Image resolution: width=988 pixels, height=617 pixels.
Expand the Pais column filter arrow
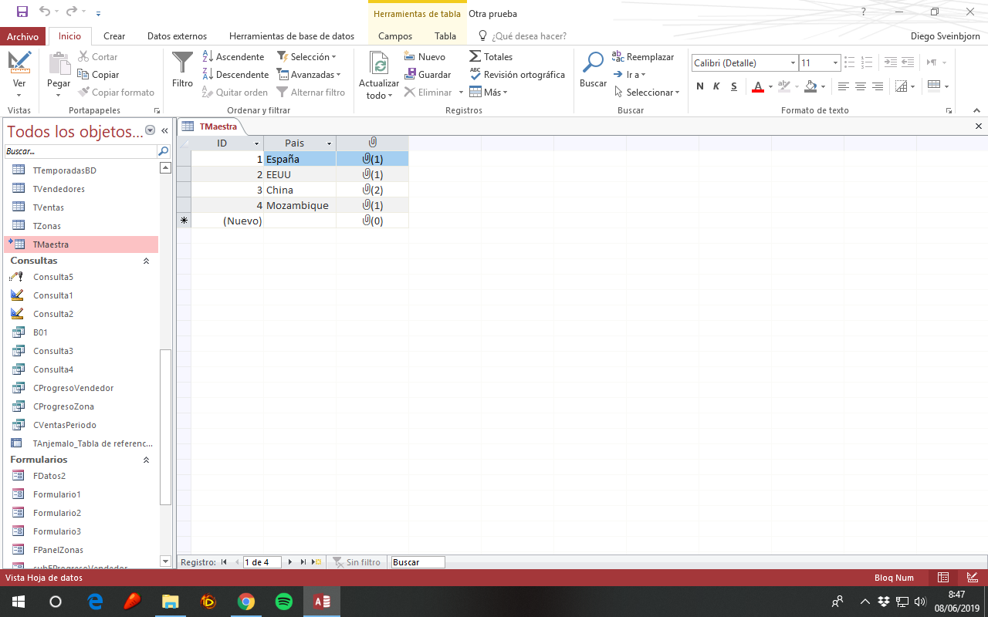[x=329, y=144]
